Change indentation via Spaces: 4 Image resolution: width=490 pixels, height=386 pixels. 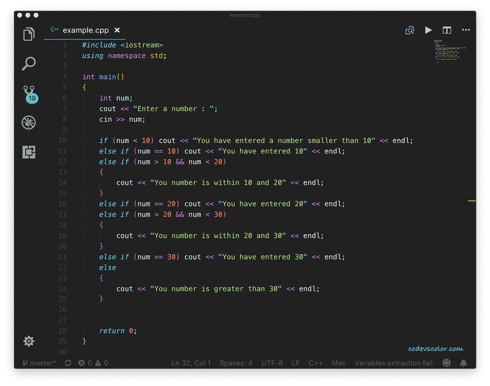click(x=236, y=363)
